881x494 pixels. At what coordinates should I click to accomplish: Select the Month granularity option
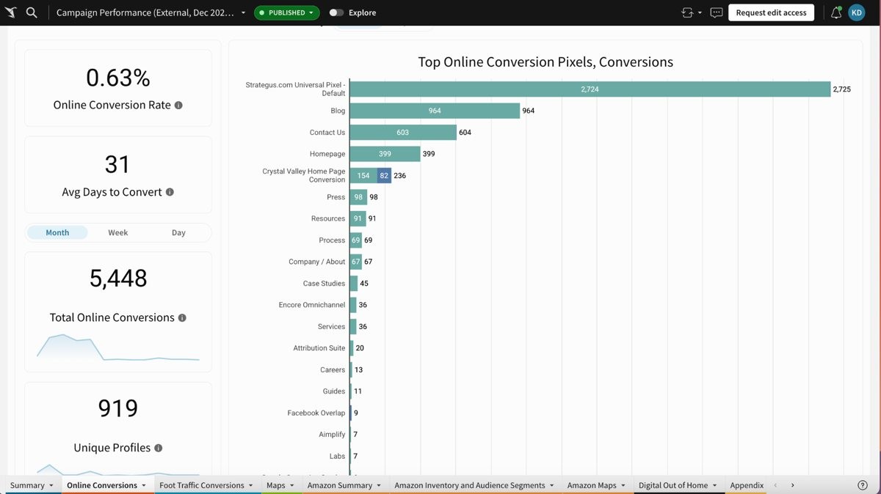[x=57, y=232]
